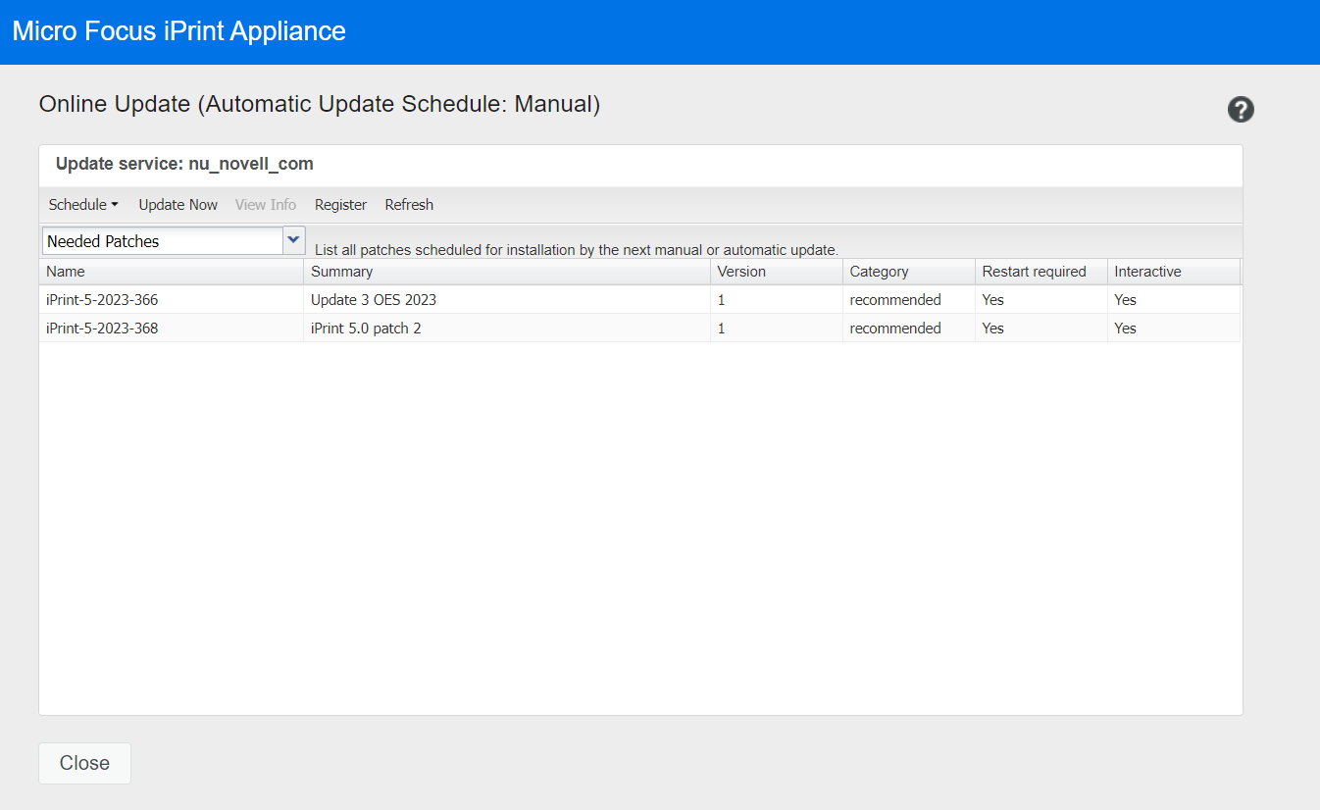1320x810 pixels.
Task: Sort by the Restart required column
Action: [x=1034, y=272]
